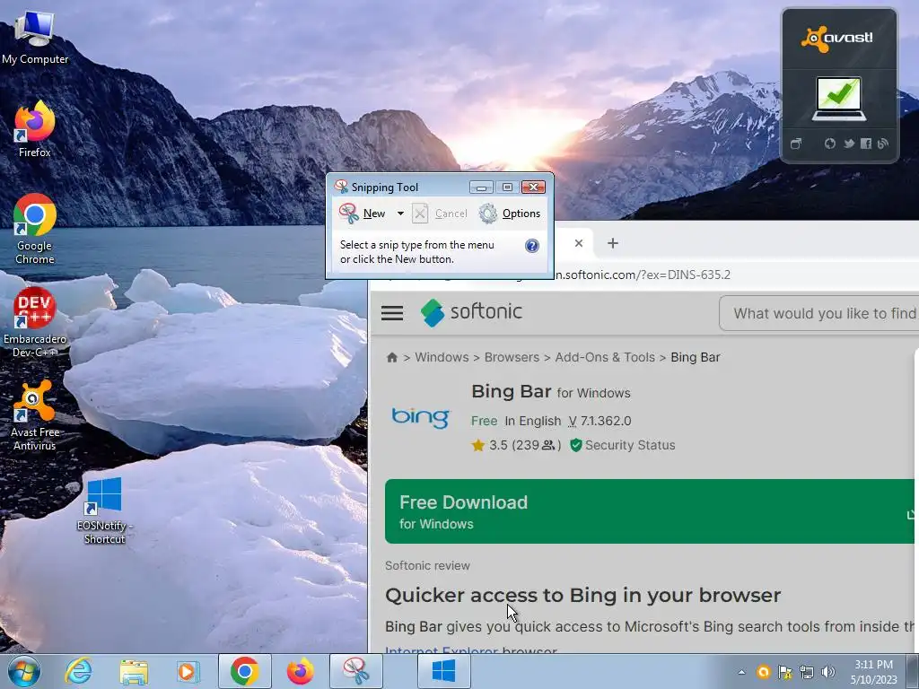Screen dimensions: 919x689
Task: Click the browser address bar URL
Action: pos(643,275)
